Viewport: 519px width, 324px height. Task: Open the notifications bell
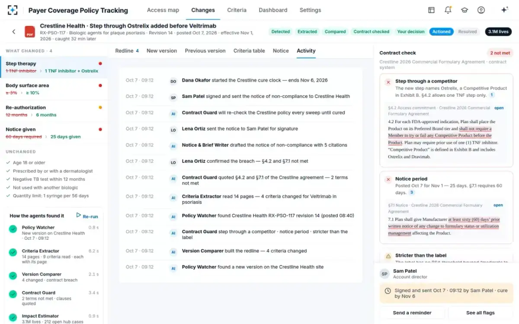tap(448, 10)
